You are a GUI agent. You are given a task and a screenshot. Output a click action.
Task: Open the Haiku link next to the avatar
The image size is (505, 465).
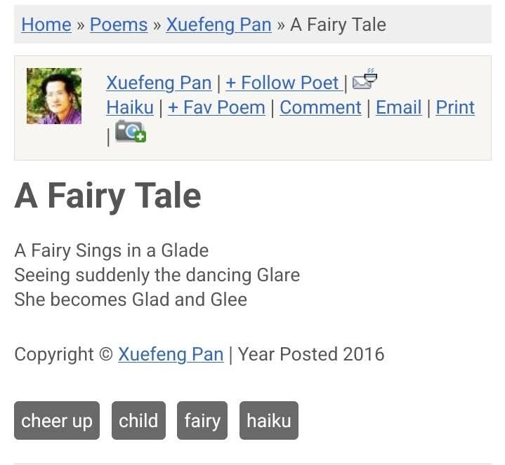point(130,107)
